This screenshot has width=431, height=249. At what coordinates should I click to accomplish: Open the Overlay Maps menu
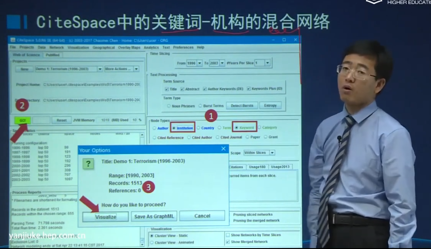pos(129,47)
